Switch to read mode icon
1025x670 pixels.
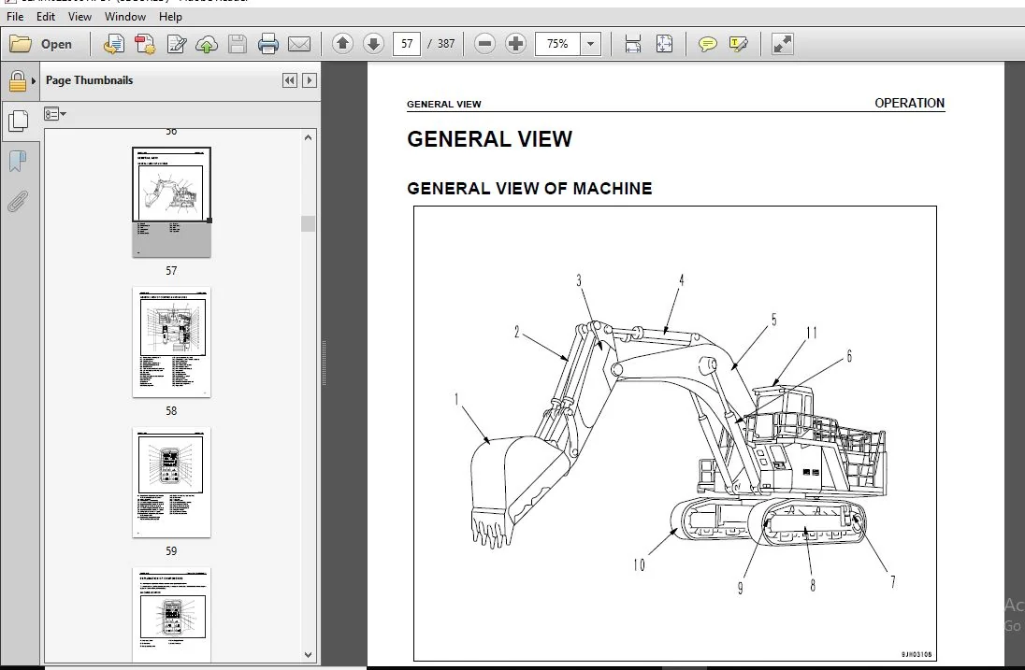tap(783, 44)
